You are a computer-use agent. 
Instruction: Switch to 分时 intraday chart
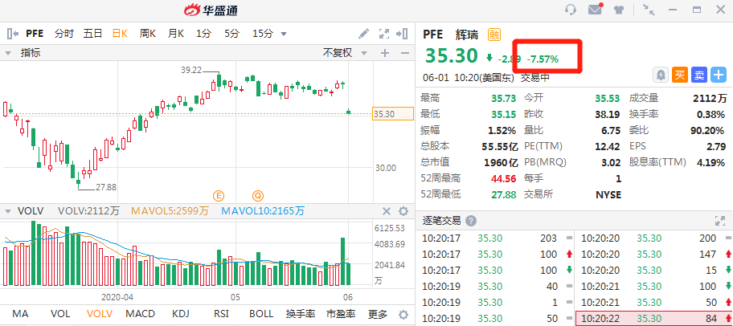(64, 34)
